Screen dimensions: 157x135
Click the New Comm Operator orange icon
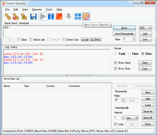pos(86,16)
